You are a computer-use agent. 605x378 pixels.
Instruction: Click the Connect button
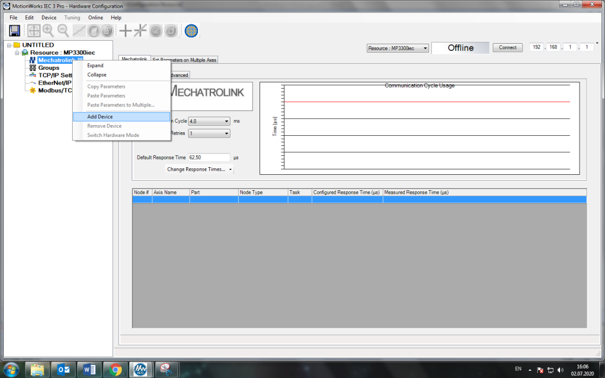tap(508, 47)
